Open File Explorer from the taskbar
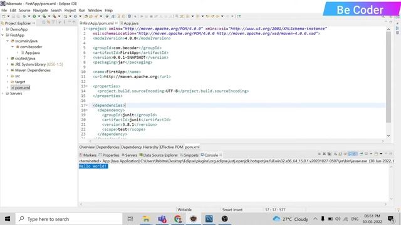Screen dimensions: 401x225 click(x=146, y=219)
